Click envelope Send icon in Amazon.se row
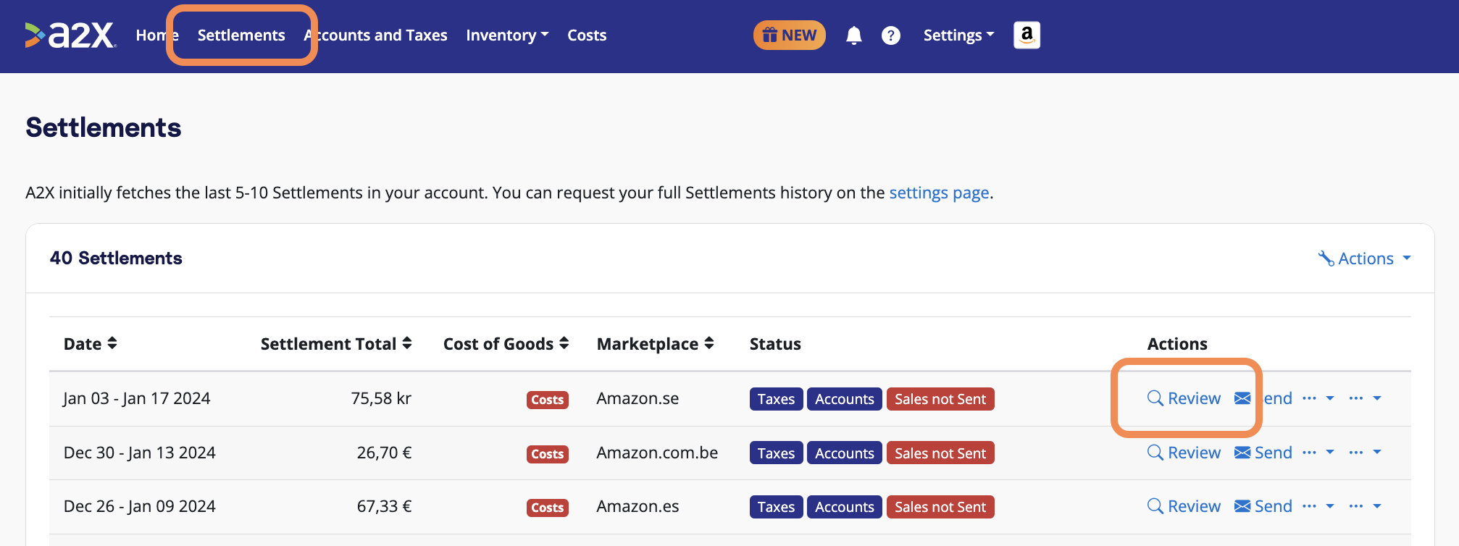This screenshot has width=1459, height=546. 1242,398
